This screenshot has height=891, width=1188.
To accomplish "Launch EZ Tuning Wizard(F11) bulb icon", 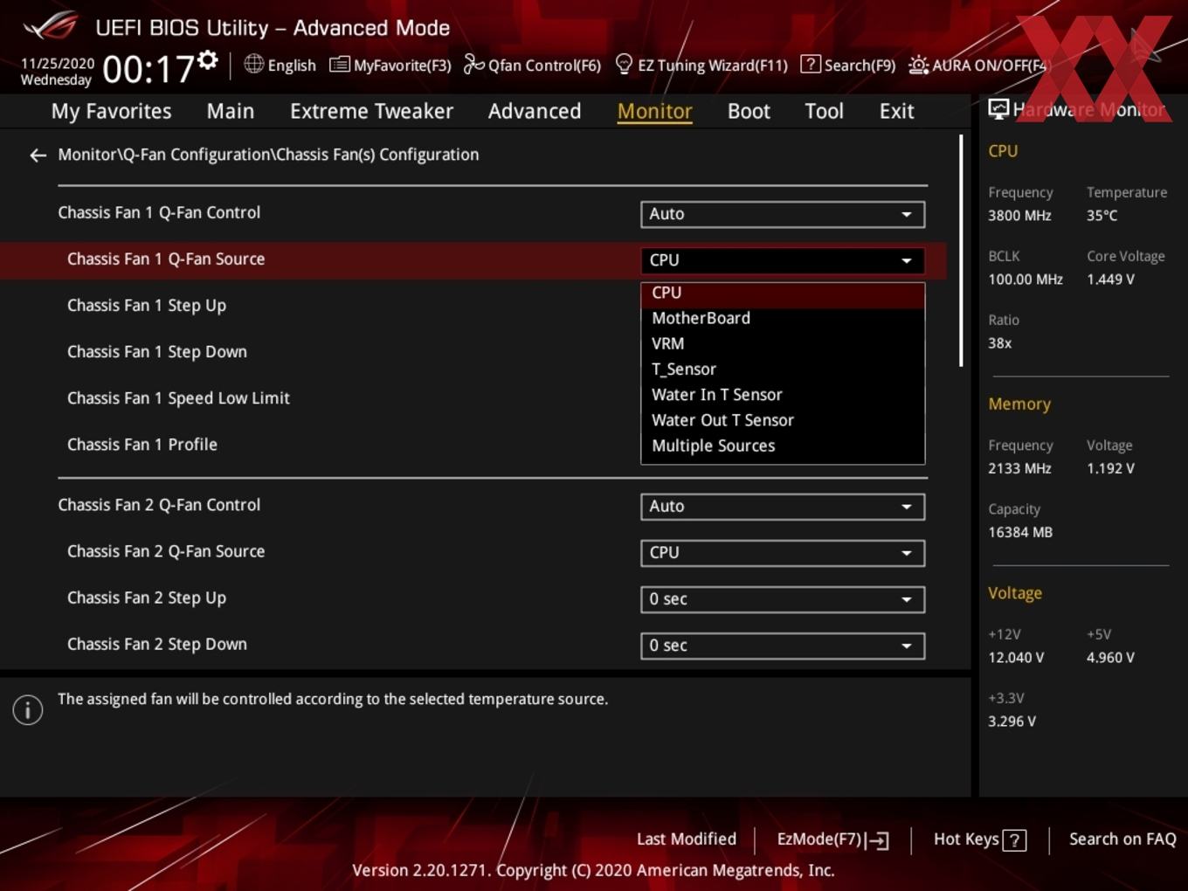I will pos(624,65).
